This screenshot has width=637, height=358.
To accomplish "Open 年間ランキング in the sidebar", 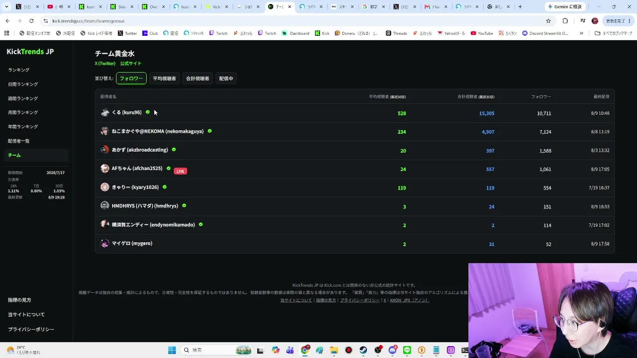I will [23, 127].
